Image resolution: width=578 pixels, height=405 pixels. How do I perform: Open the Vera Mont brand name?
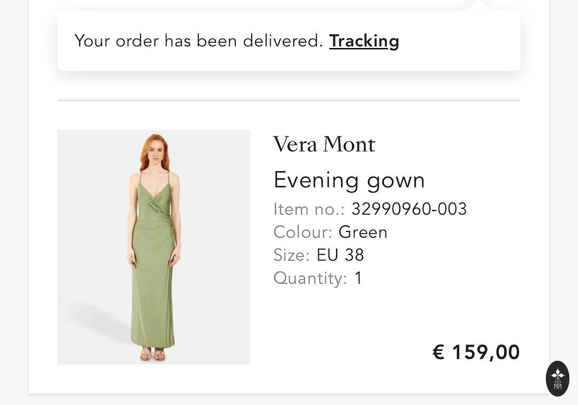[x=324, y=144]
